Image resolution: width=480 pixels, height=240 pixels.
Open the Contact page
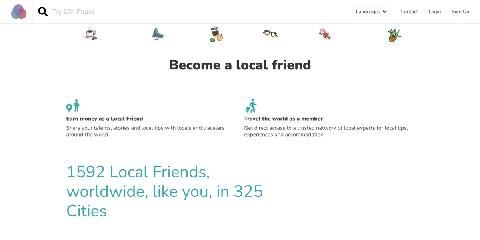[x=409, y=12]
